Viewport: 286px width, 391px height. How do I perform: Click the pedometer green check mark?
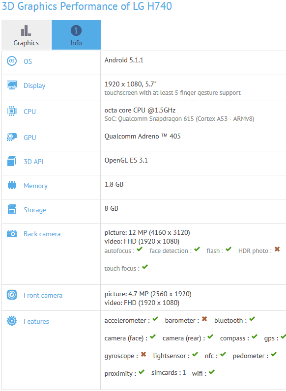[274, 354]
